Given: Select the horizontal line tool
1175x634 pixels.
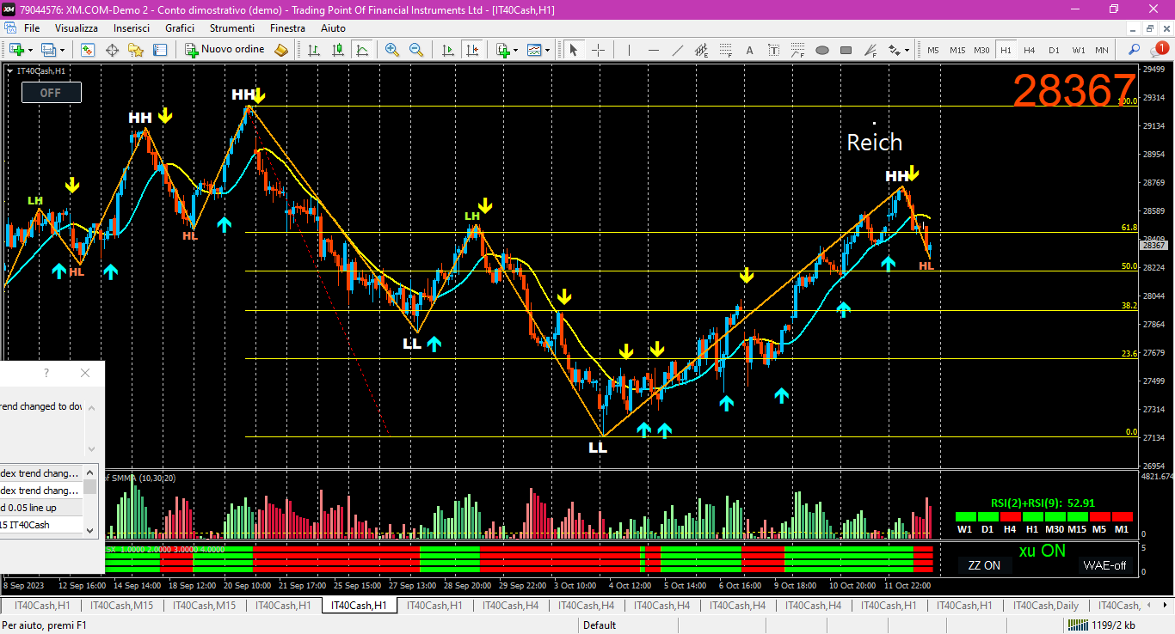Looking at the screenshot, I should pyautogui.click(x=653, y=50).
